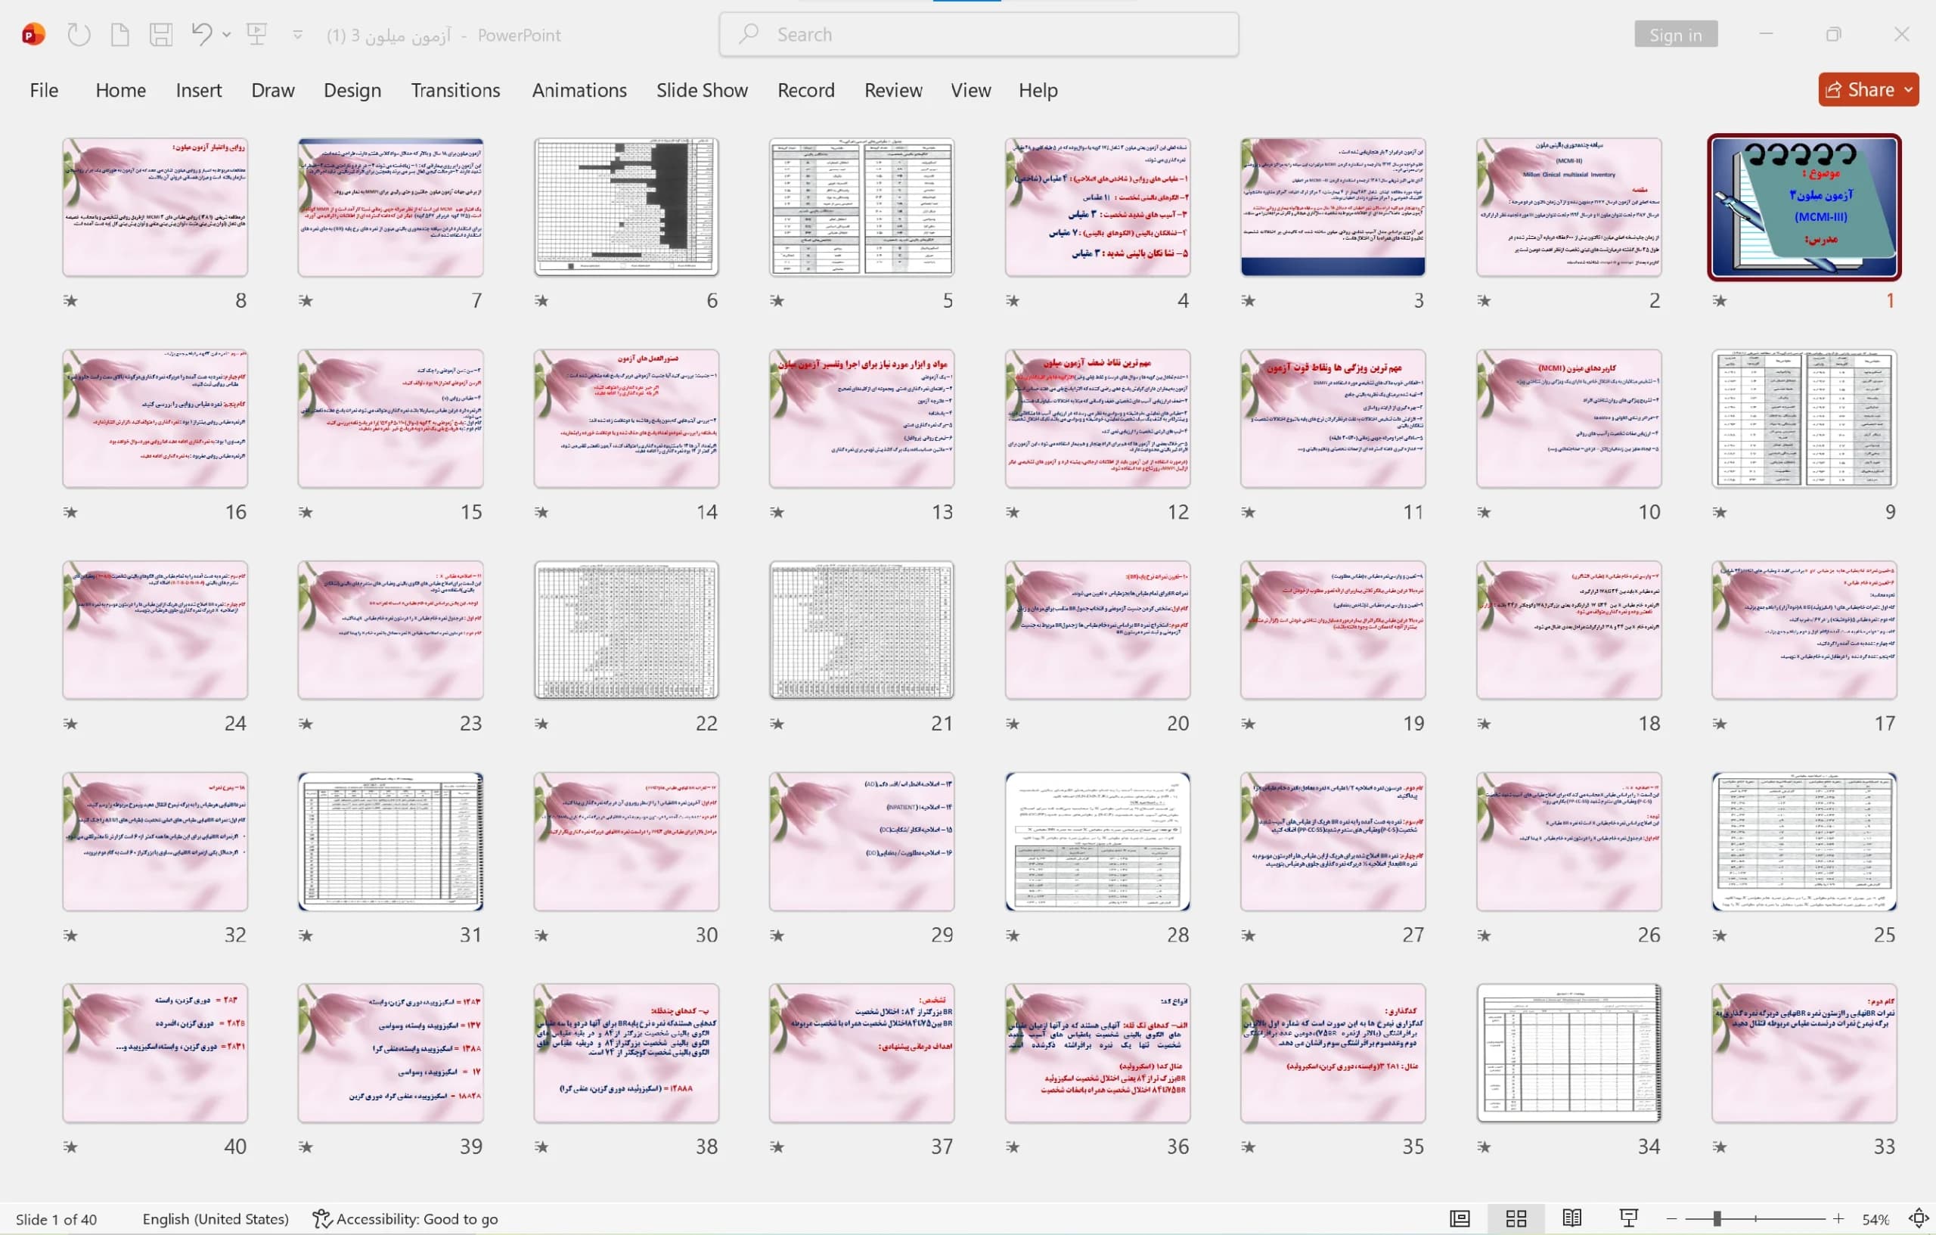
Task: Open the Help tab
Action: (x=1038, y=90)
